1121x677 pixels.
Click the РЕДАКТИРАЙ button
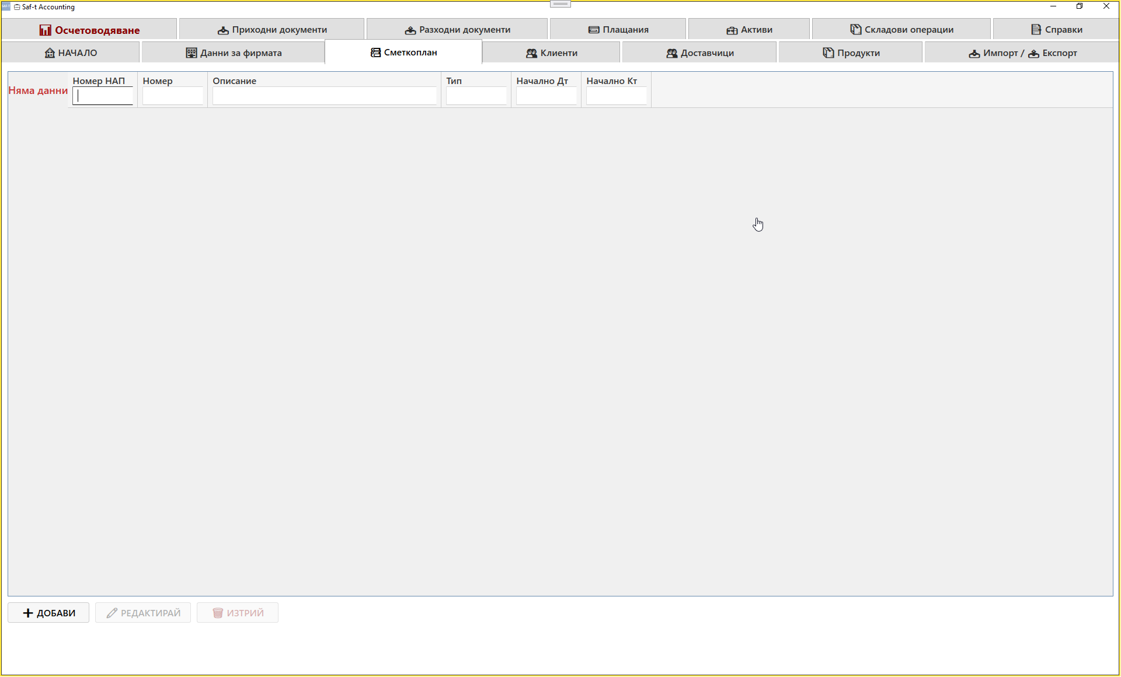point(143,613)
